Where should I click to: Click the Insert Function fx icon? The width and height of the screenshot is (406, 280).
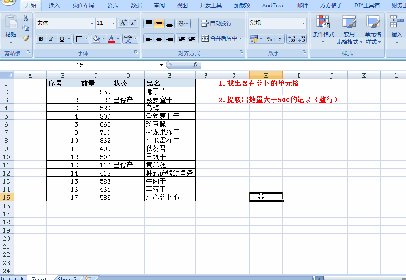(196, 65)
